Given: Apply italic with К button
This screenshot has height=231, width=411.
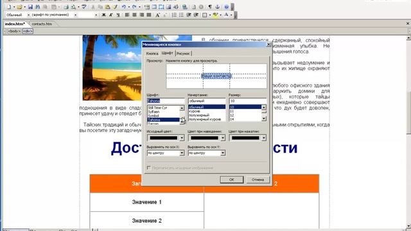Looking at the screenshot, I should [111, 15].
